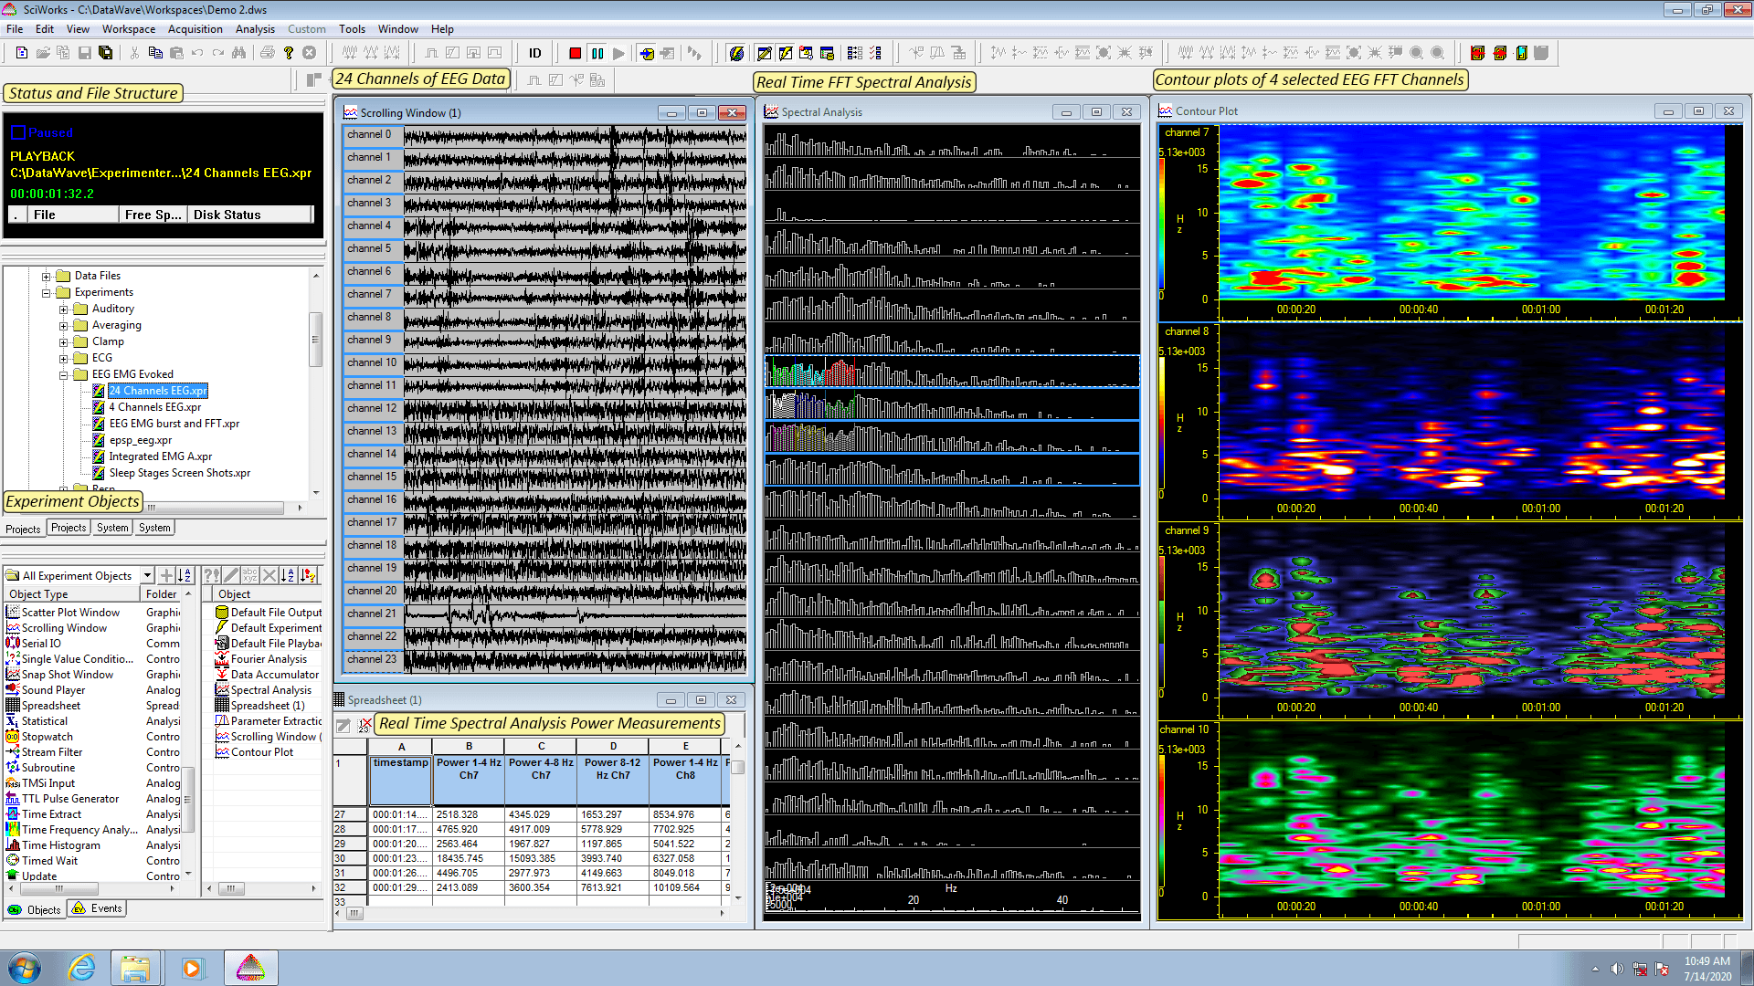The image size is (1754, 986).
Task: Click the first red-yellow box icon on right toolbar
Action: click(1477, 53)
